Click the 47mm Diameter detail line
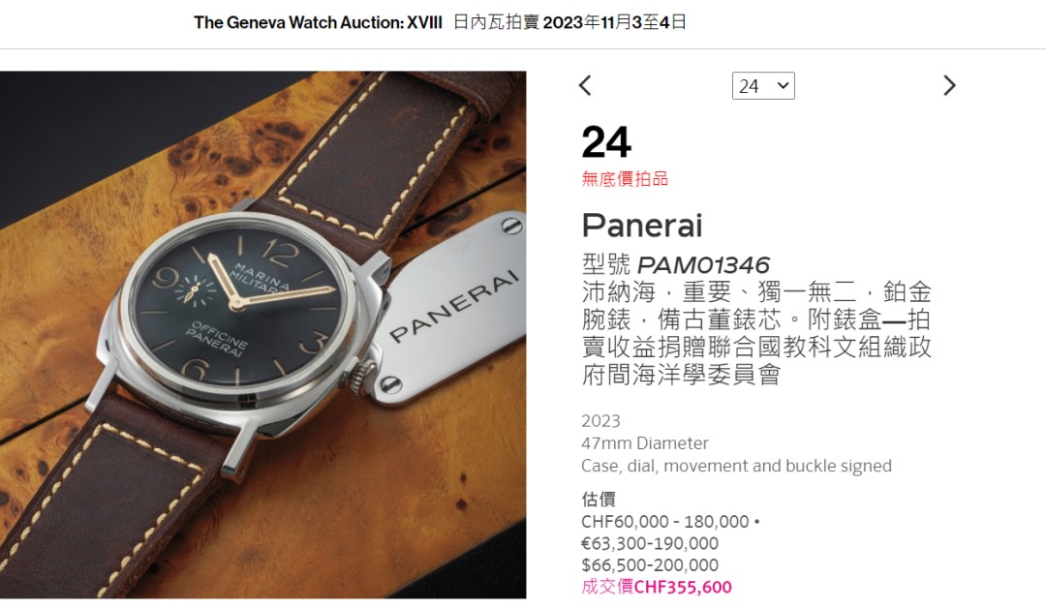Screen dimensions: 1046x608 point(644,443)
